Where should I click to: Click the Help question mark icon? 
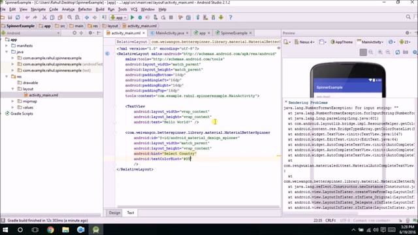coord(231,18)
